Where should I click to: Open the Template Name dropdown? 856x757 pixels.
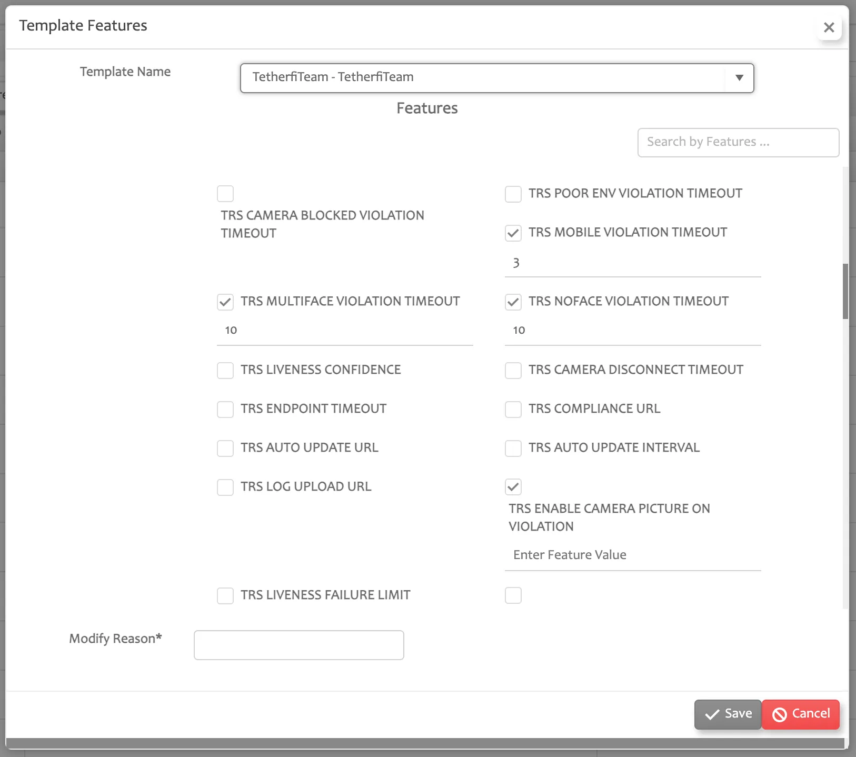coord(497,78)
